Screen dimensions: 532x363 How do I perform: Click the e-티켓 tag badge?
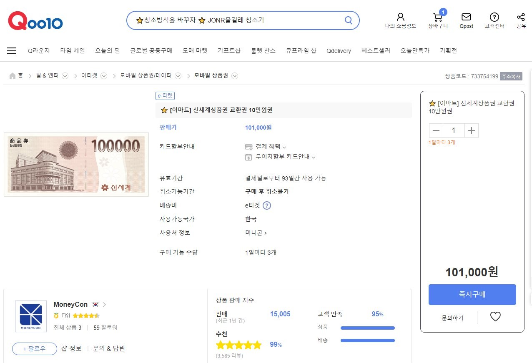(x=165, y=96)
